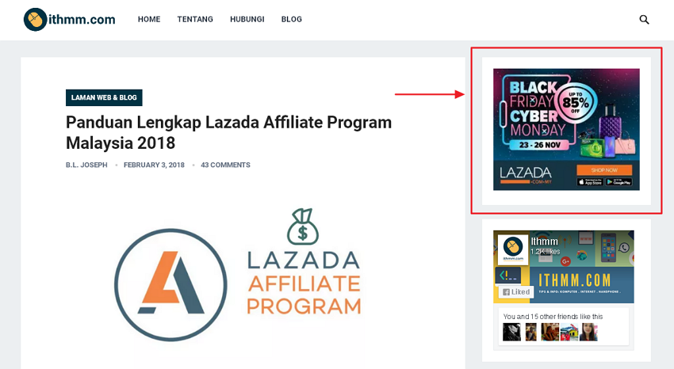Image resolution: width=674 pixels, height=369 pixels.
Task: Click the App Store badge in Lazada ad
Action: point(590,182)
